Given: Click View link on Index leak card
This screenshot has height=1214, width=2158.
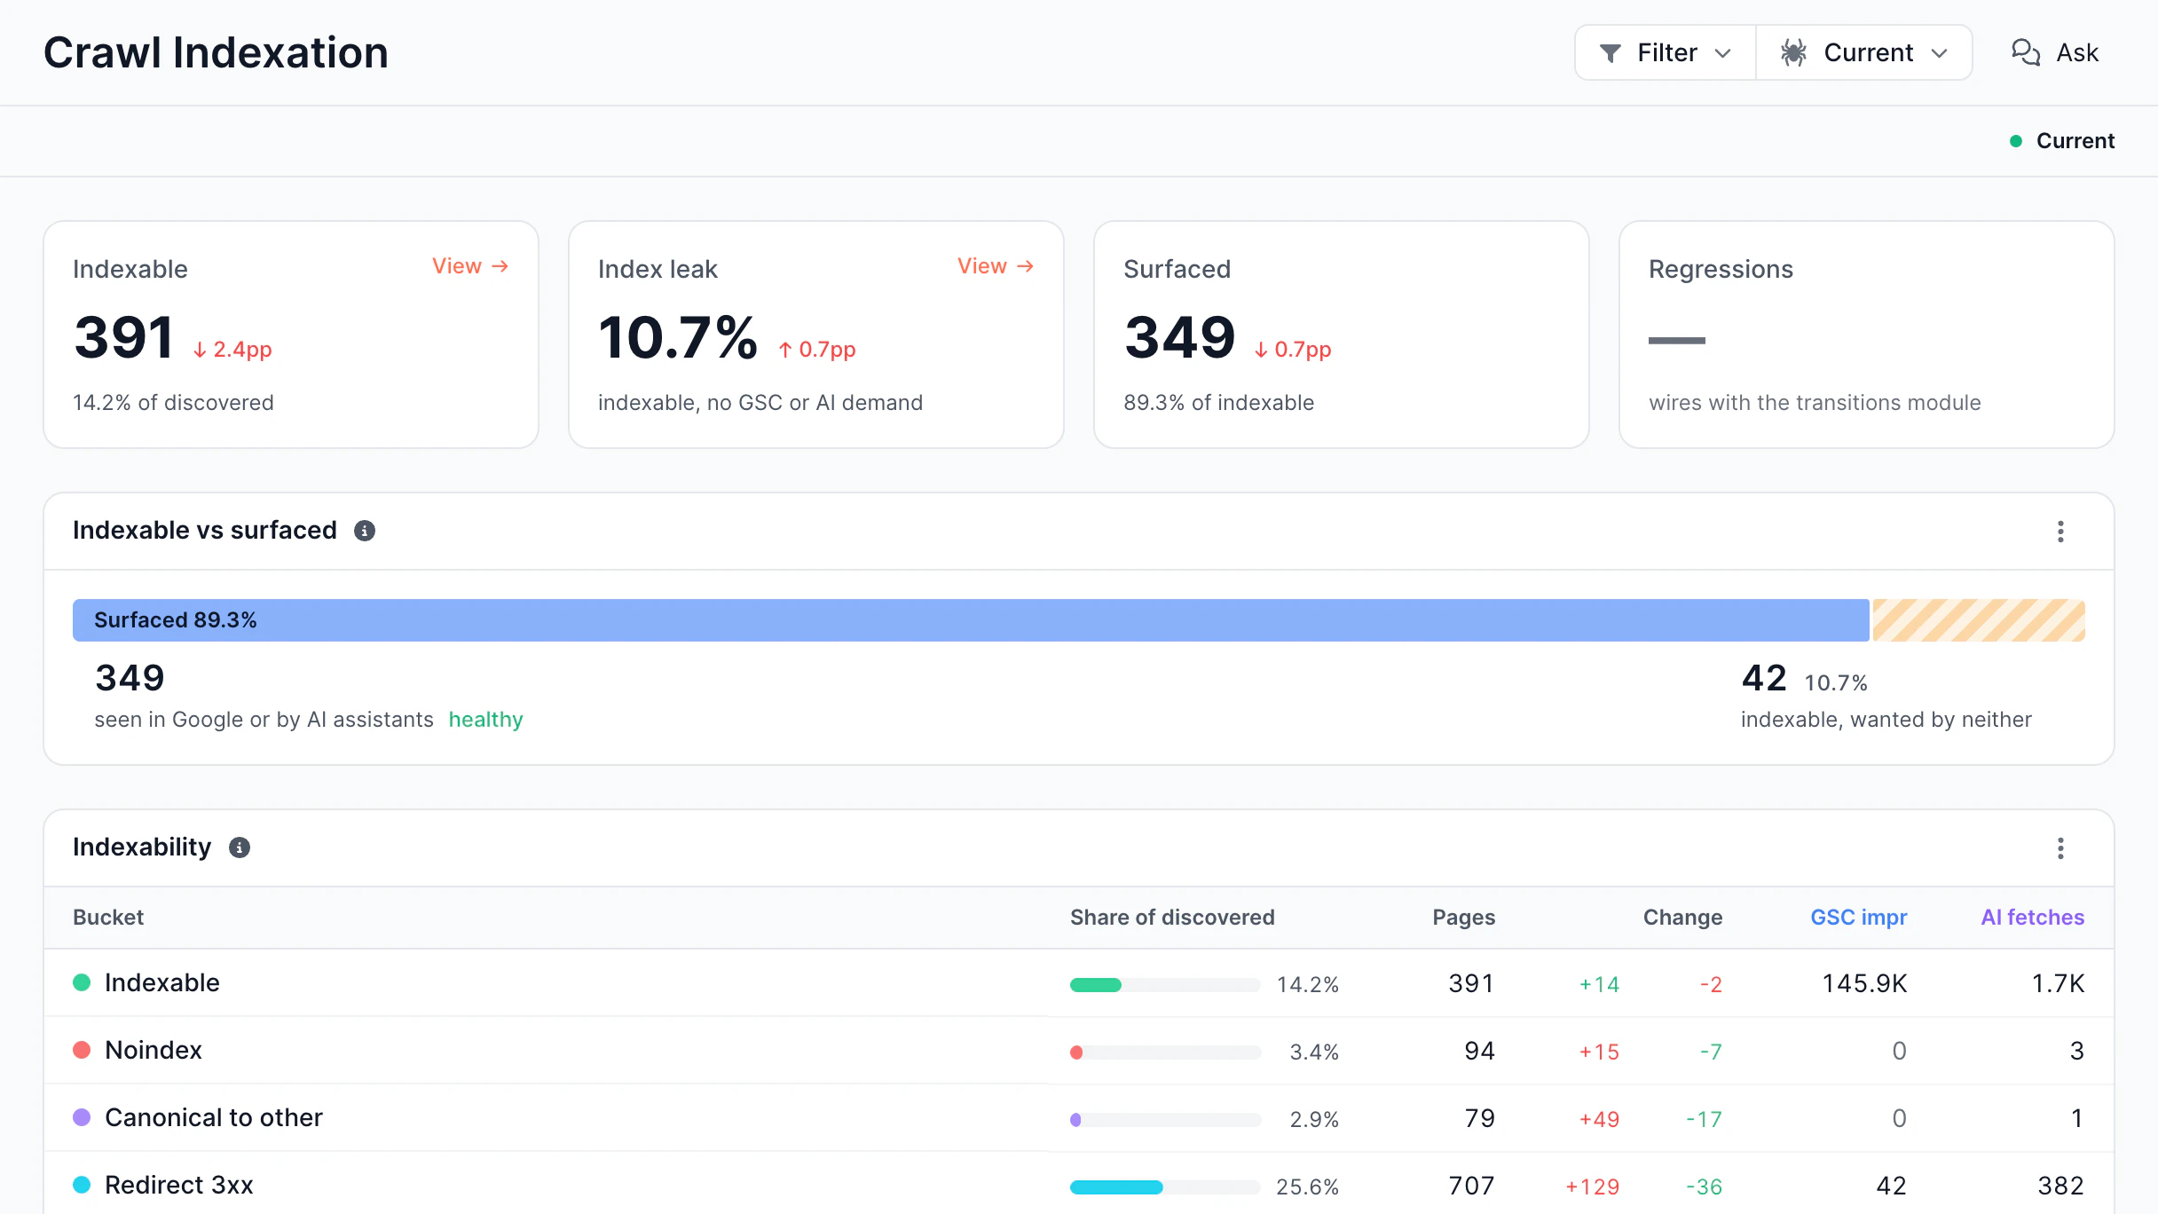Looking at the screenshot, I should click(996, 266).
